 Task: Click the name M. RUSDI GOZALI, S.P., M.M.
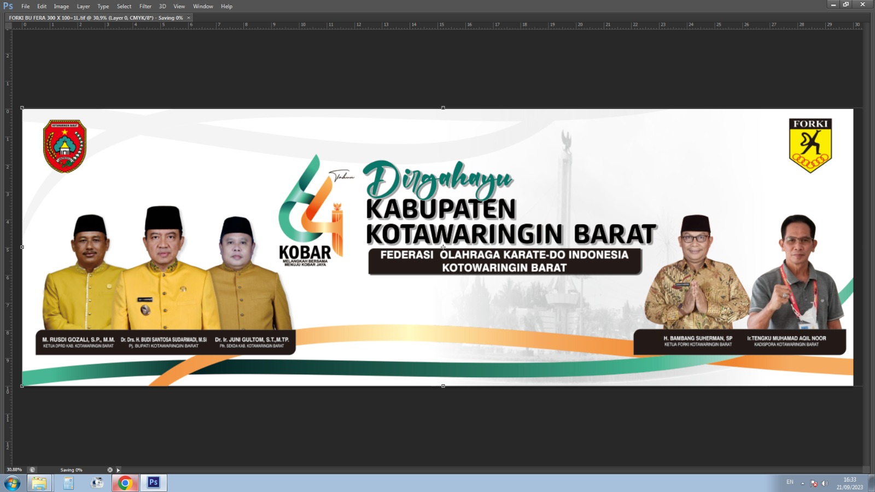79,339
